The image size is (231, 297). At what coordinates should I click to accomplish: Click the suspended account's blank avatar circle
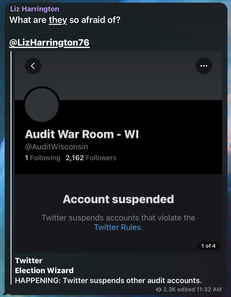tap(42, 105)
